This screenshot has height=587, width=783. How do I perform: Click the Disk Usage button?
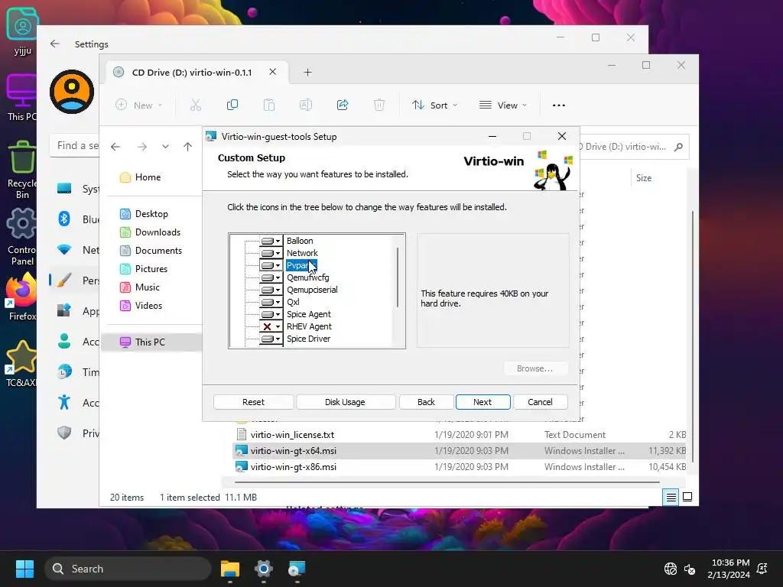345,402
